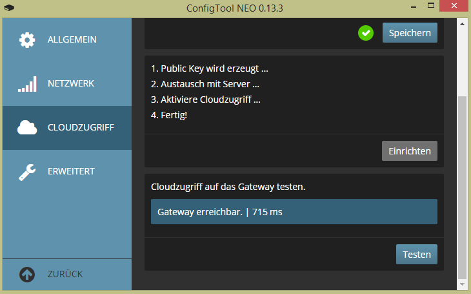
Task: Open the ALLGEMEIN section
Action: pos(72,39)
